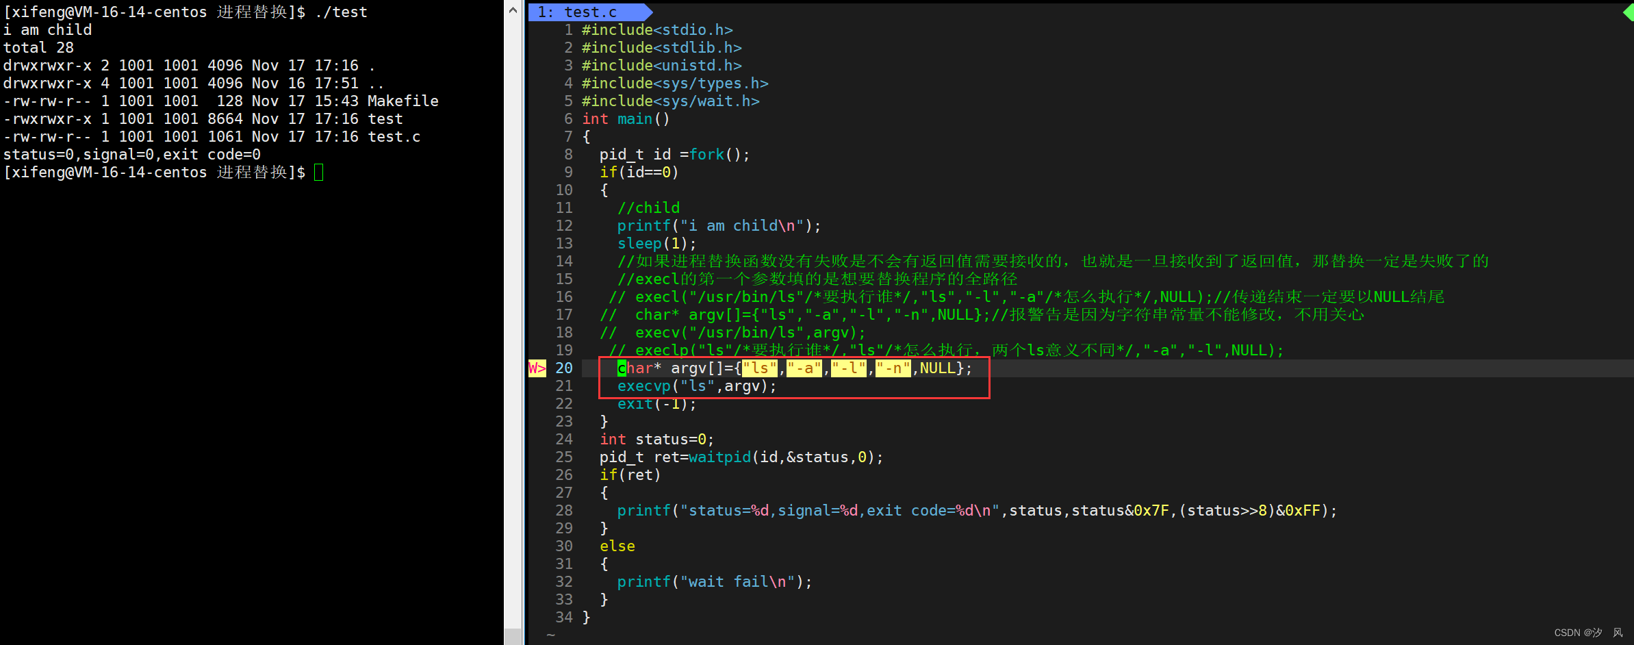The width and height of the screenshot is (1634, 645).
Task: Click highlighted "-n" string on line 20
Action: (x=893, y=368)
